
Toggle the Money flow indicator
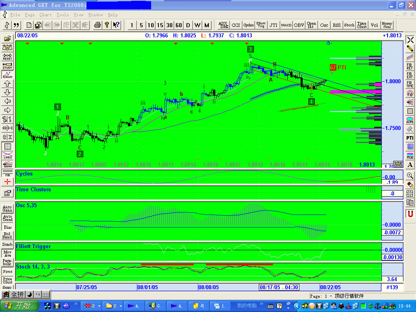[x=387, y=25]
